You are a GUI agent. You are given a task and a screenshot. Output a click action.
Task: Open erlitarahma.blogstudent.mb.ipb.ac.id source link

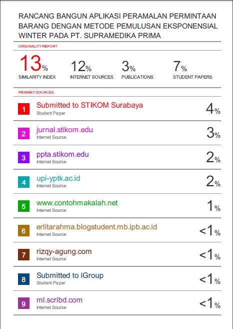tap(97, 227)
